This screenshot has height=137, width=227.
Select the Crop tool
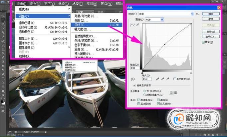click(x=3, y=33)
